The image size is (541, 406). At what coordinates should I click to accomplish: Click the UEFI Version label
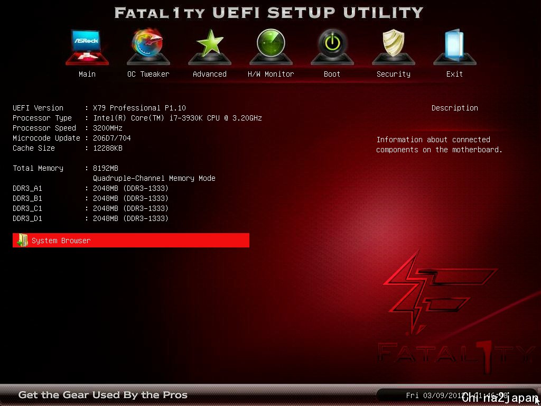pyautogui.click(x=38, y=108)
